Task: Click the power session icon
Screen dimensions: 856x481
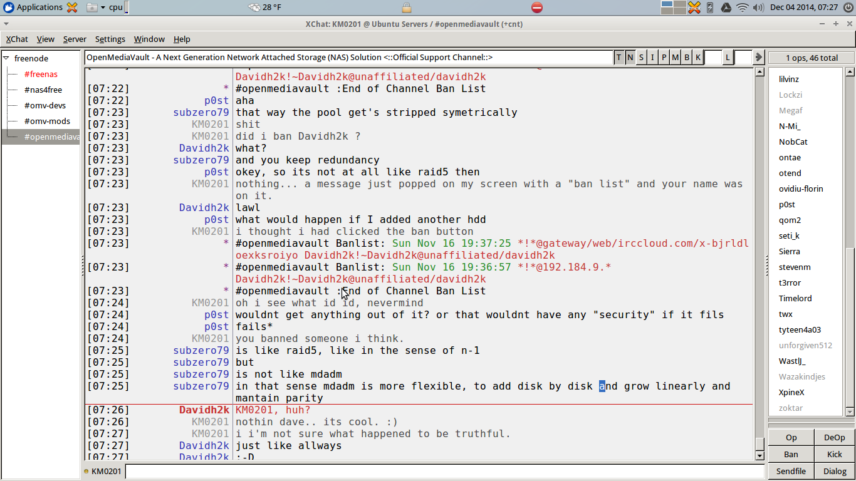Action: pyautogui.click(x=848, y=8)
